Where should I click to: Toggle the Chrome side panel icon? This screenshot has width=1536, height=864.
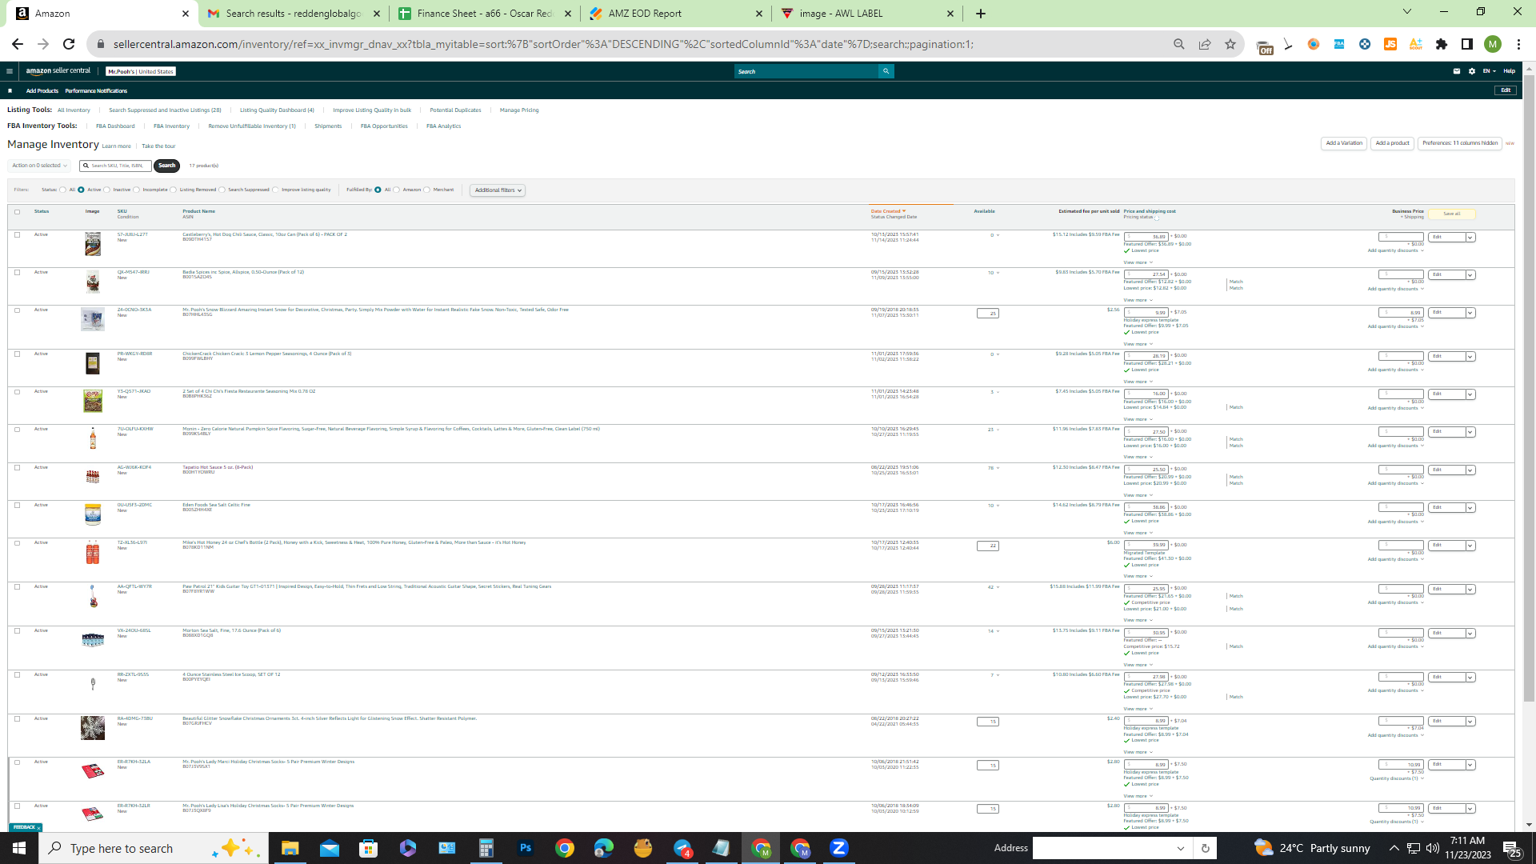point(1467,44)
